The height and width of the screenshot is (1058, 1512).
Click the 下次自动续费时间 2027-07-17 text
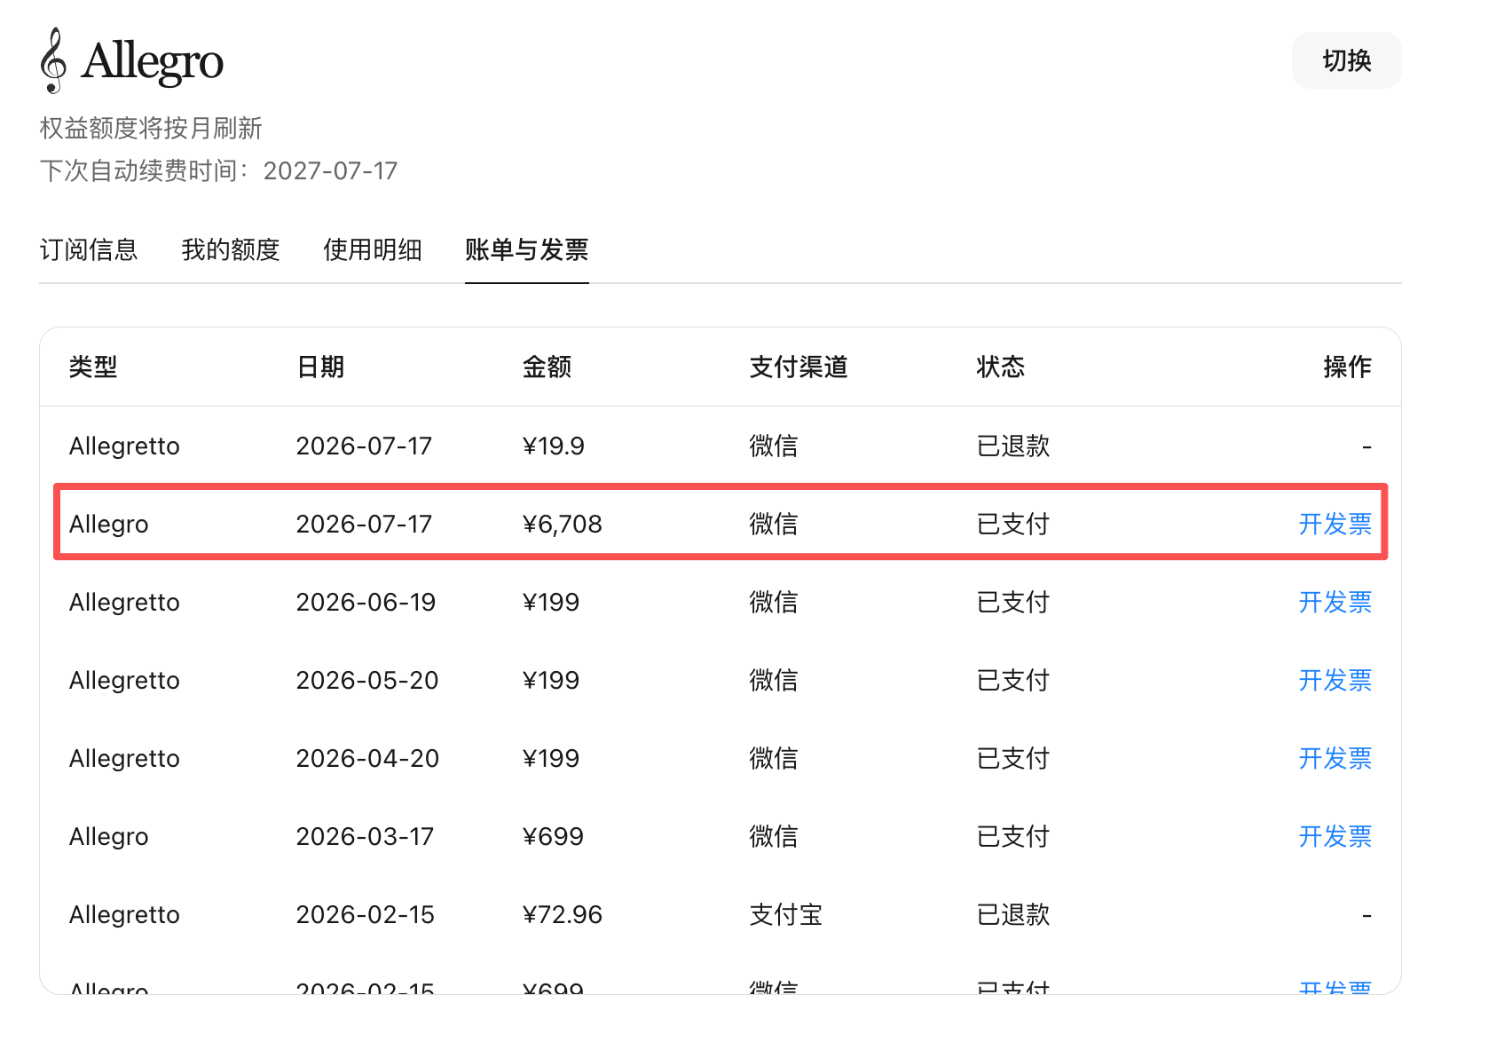click(218, 170)
